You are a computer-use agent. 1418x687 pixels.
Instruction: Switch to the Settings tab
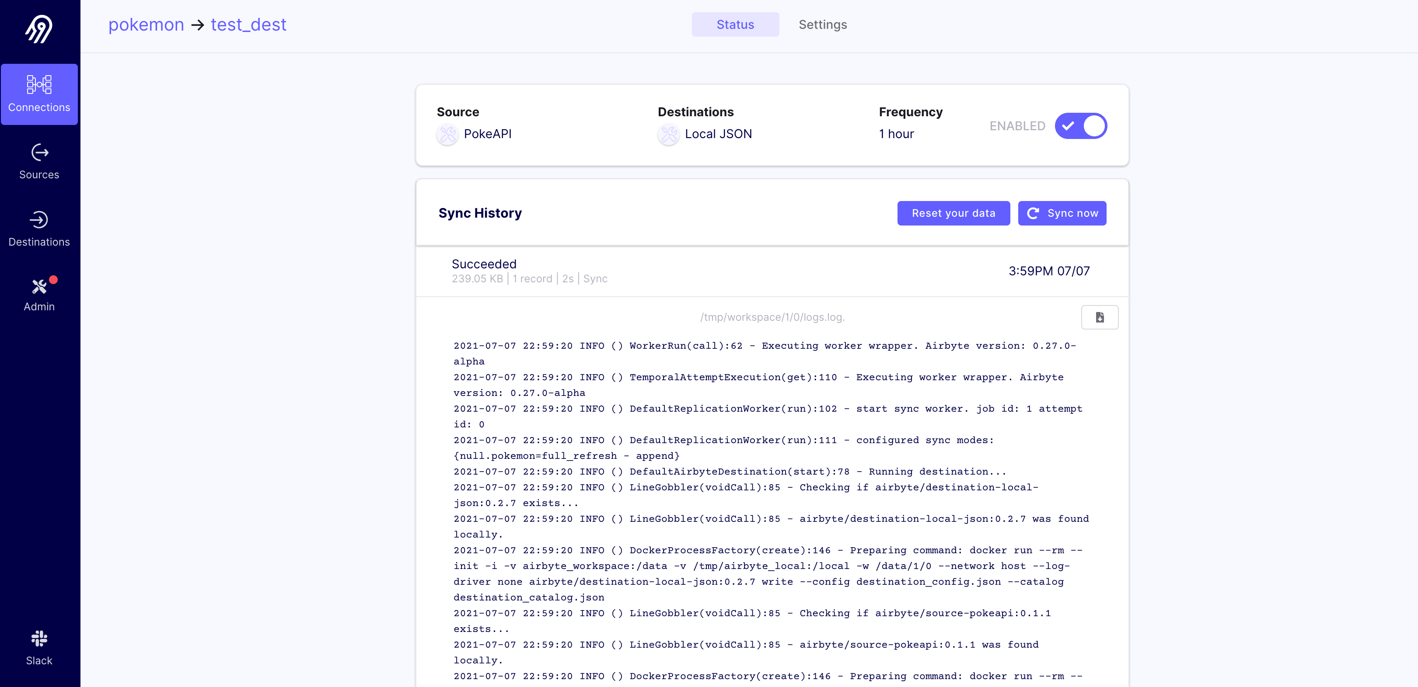click(822, 25)
